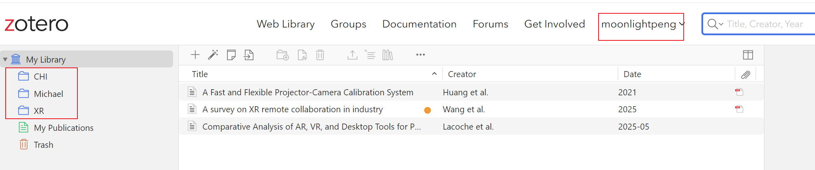The image size is (815, 170).
Task: Click the orange tag dot on XR survey
Action: click(x=428, y=110)
